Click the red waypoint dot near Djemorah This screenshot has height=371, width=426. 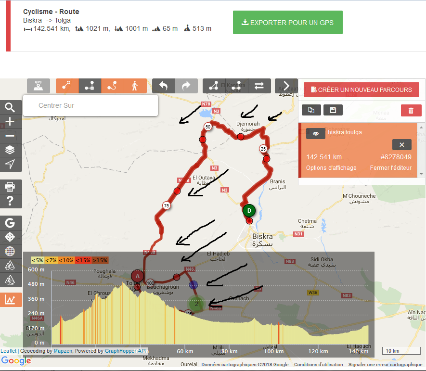click(241, 137)
